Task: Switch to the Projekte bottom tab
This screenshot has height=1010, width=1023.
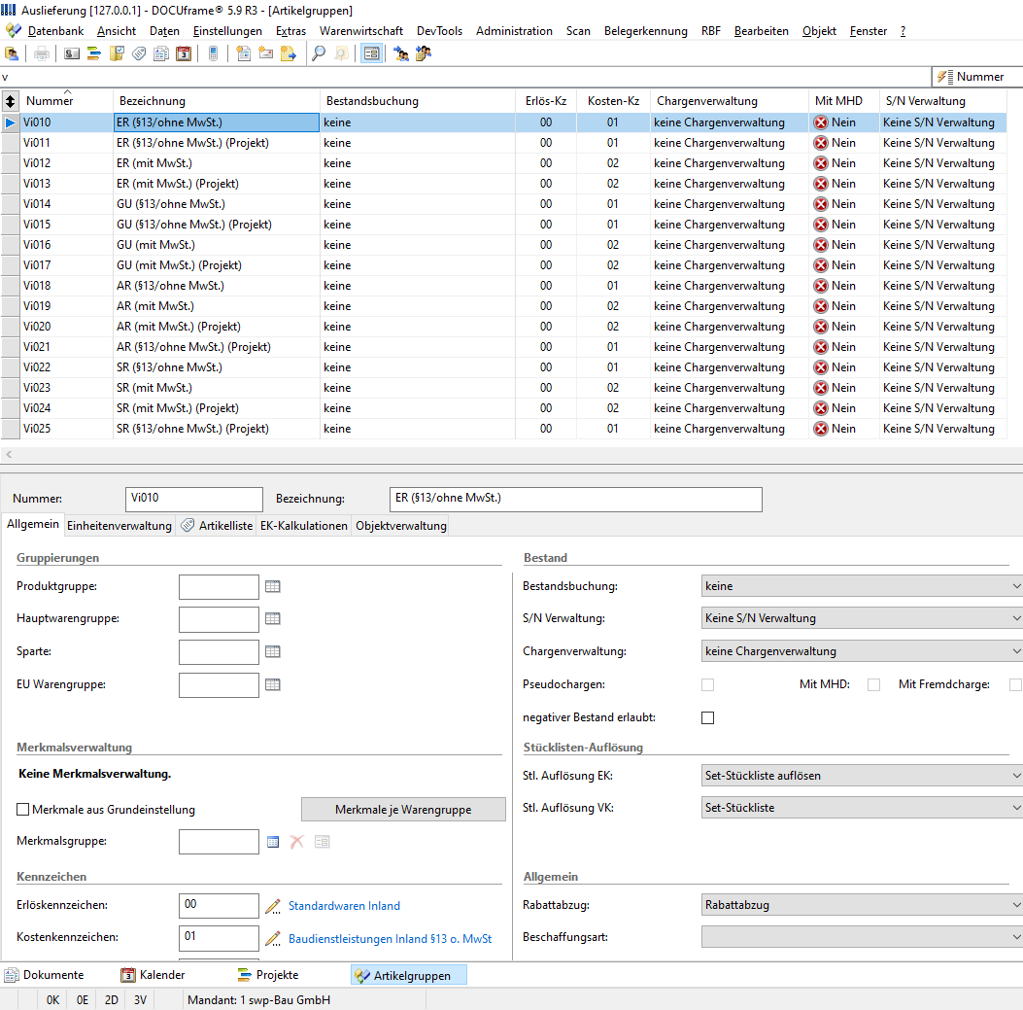Action: point(268,975)
